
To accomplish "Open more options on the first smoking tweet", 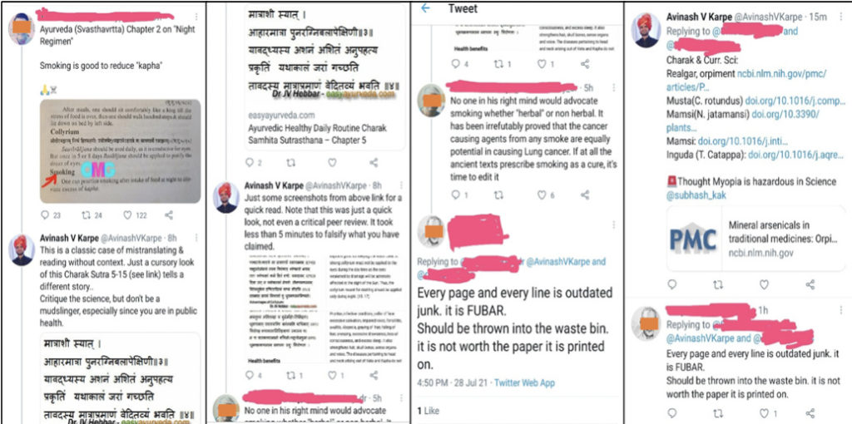I will tap(196, 17).
